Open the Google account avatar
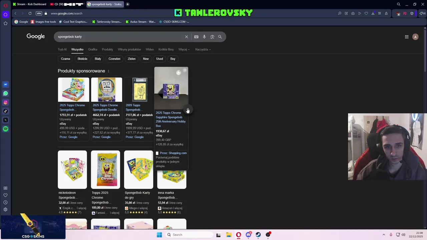This screenshot has width=427, height=240. [415, 37]
